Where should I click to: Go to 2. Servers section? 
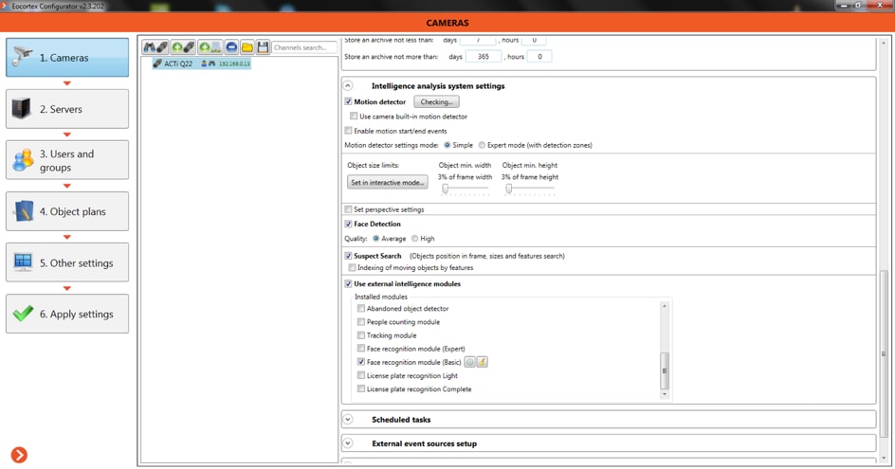(x=67, y=109)
